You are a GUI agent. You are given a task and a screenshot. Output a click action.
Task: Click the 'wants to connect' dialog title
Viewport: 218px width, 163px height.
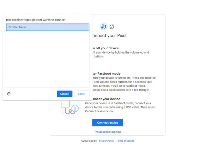36,20
